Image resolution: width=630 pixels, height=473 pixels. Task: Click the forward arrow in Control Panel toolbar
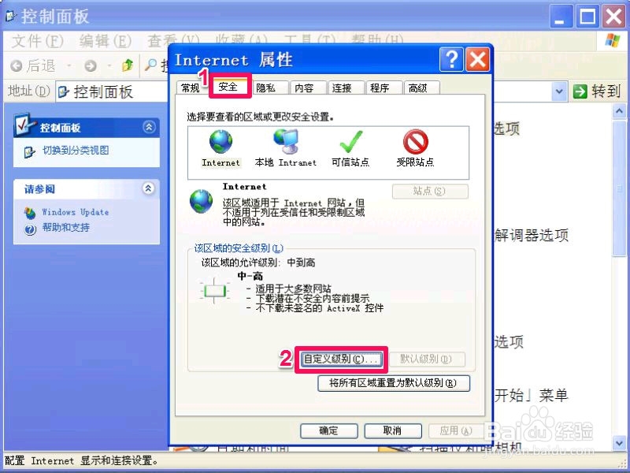tap(91, 65)
